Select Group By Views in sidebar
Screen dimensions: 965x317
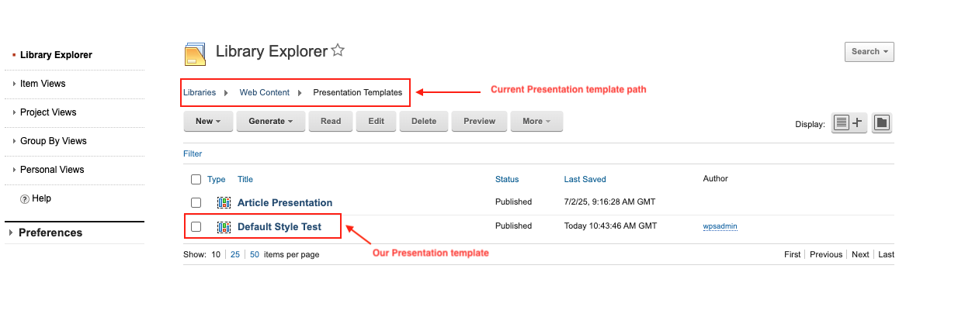click(x=53, y=141)
